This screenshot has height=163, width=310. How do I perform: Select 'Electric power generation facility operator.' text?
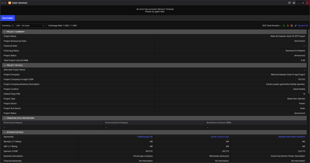pyautogui.click(x=286, y=84)
